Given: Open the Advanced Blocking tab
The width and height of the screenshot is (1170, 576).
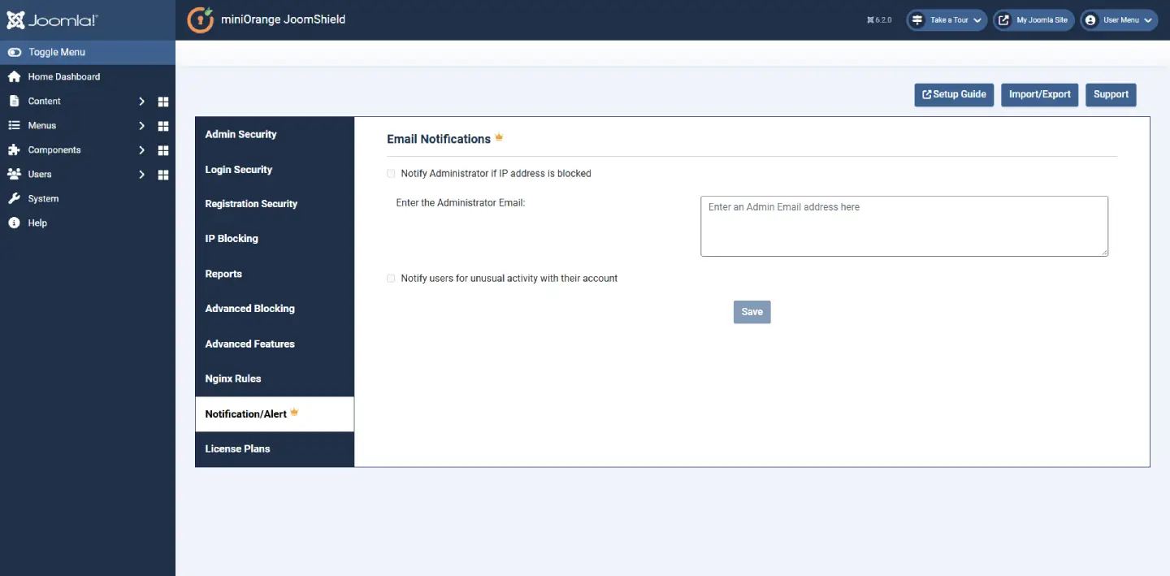Looking at the screenshot, I should (275, 309).
